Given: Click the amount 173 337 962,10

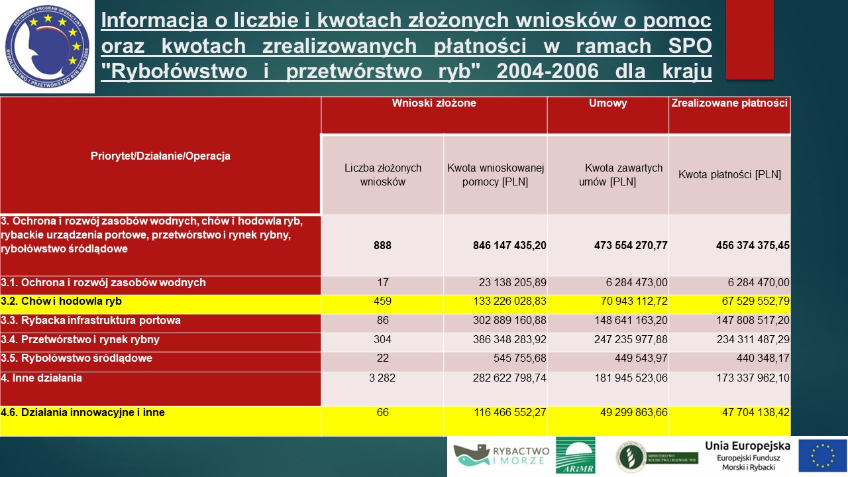Looking at the screenshot, I should (x=753, y=378).
